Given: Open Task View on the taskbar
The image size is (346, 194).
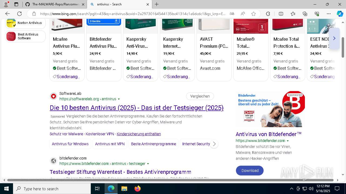Looking at the screenshot, I should [x=97, y=189].
